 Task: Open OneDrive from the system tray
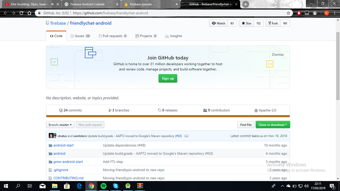click(289, 186)
